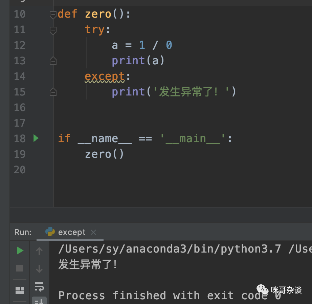Image resolution: width=312 pixels, height=304 pixels.
Task: Click the Run: panel label
Action: click(23, 232)
